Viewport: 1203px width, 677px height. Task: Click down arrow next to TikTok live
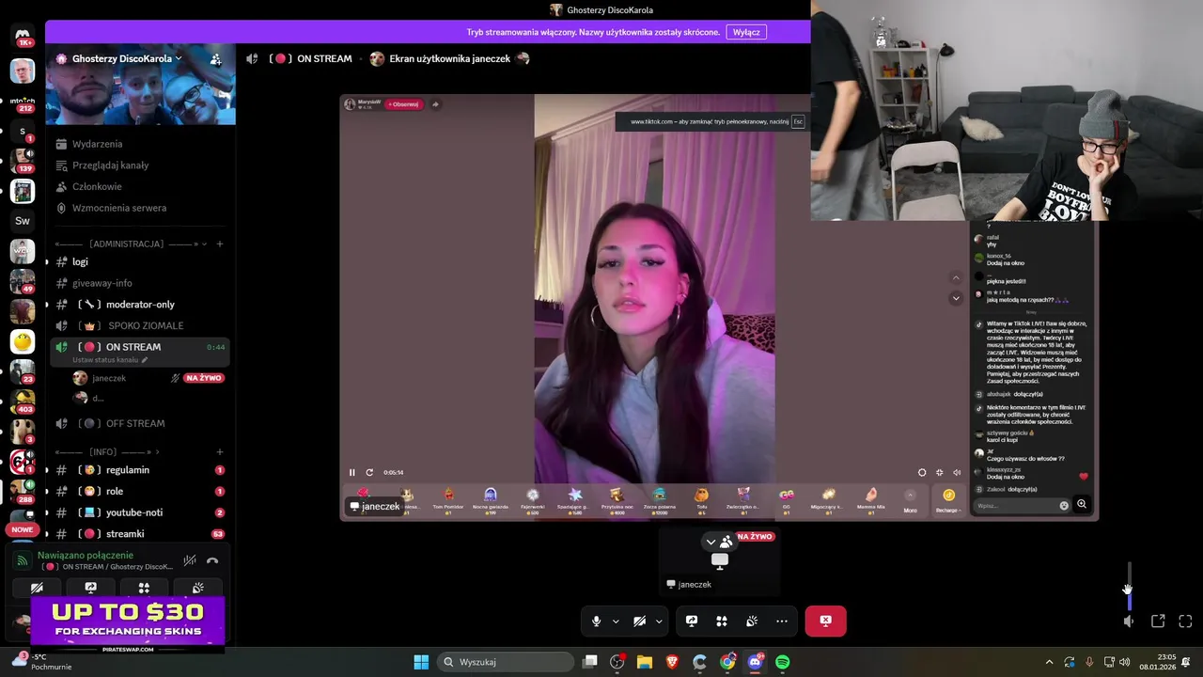click(956, 298)
